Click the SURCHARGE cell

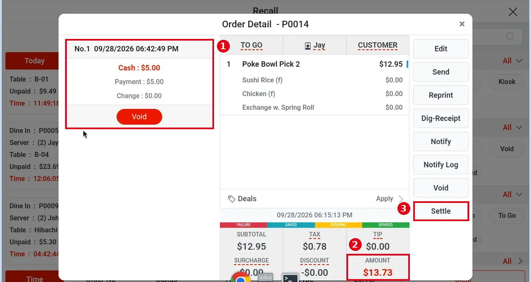251,267
